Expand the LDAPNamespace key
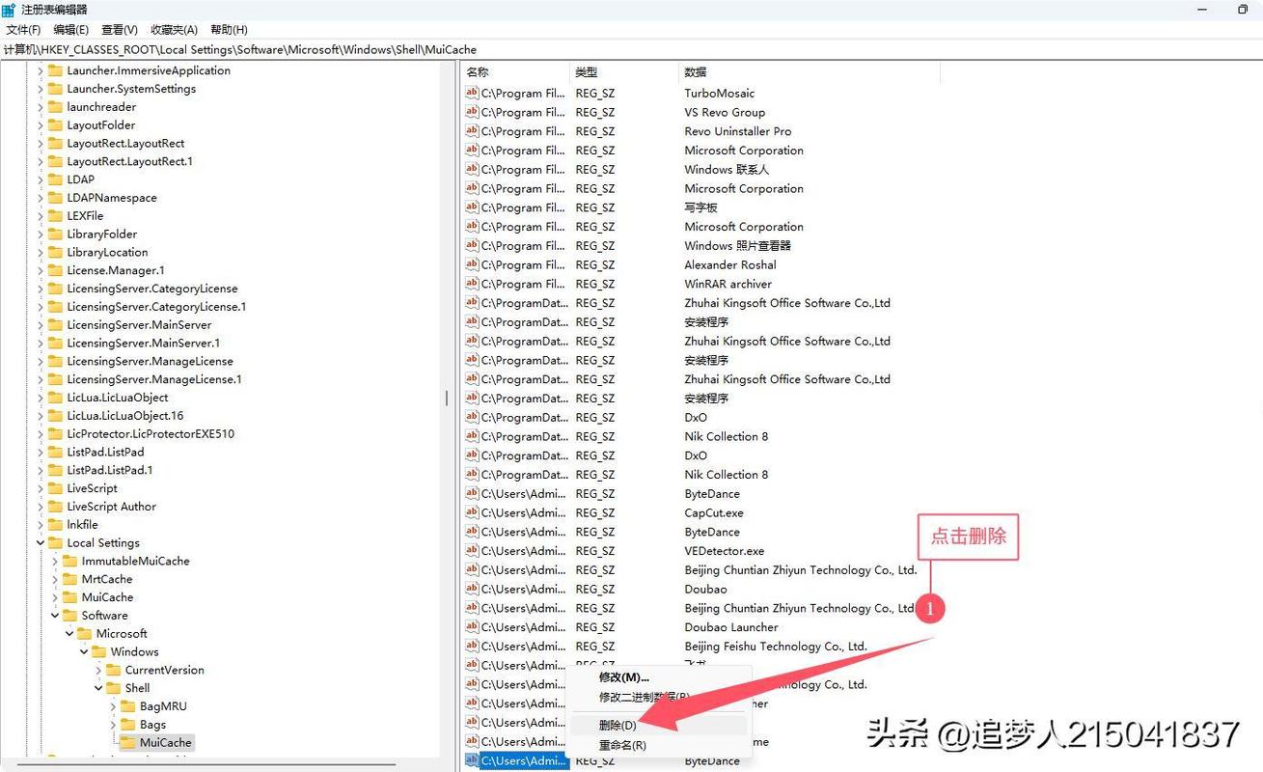This screenshot has height=772, width=1263. (41, 198)
